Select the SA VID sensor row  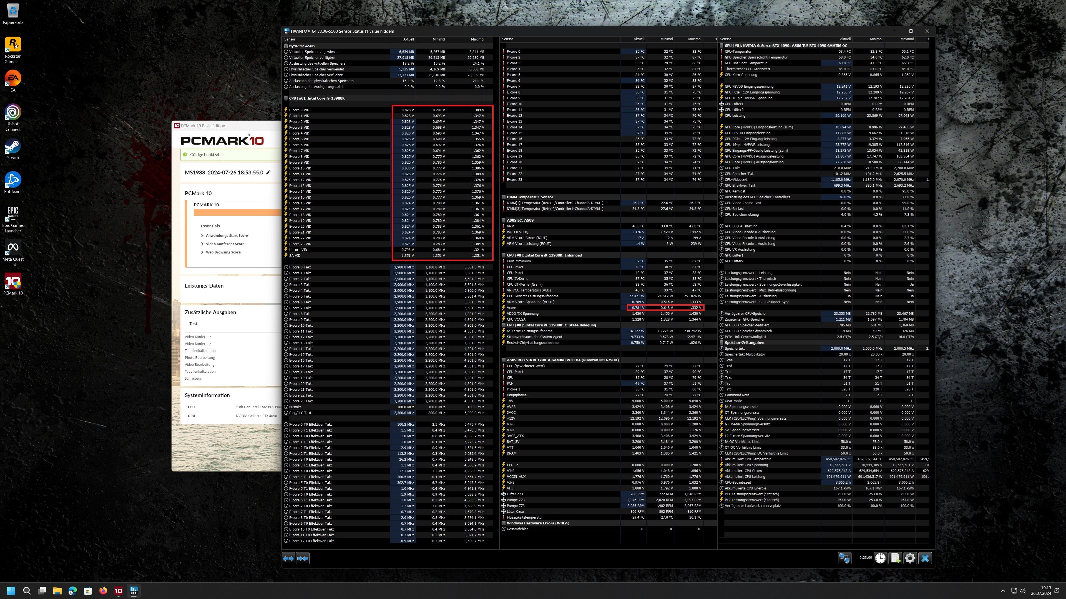[387, 255]
